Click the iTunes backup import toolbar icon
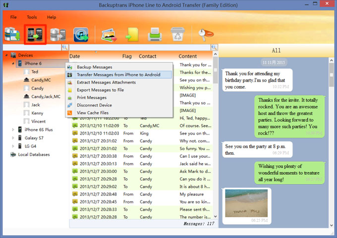Viewport: 337px width, 238px height. [x=81, y=35]
